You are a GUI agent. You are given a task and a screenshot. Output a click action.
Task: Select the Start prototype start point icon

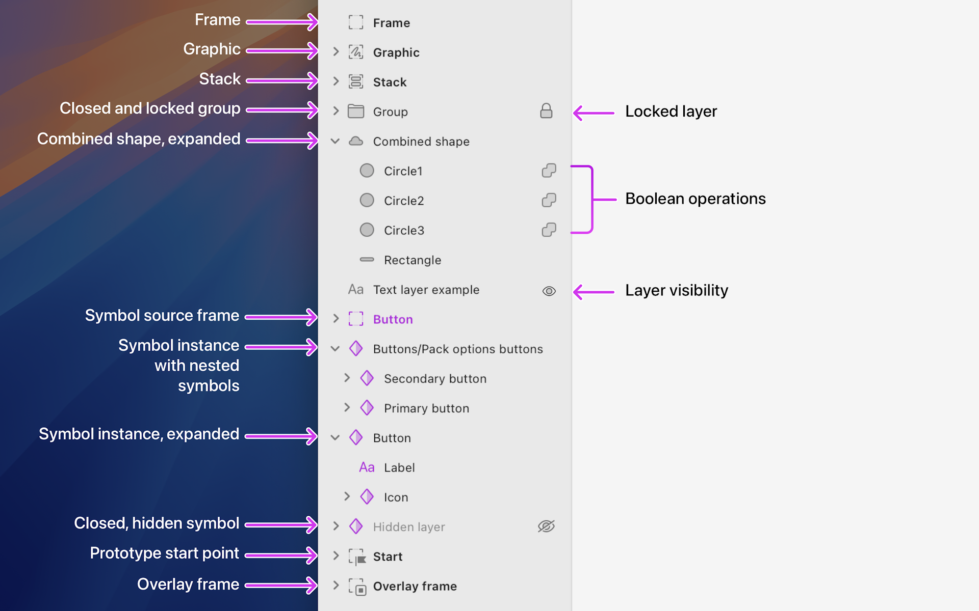click(x=356, y=556)
